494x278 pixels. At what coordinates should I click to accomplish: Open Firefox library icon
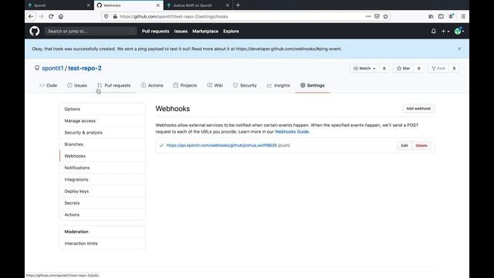pos(431,16)
